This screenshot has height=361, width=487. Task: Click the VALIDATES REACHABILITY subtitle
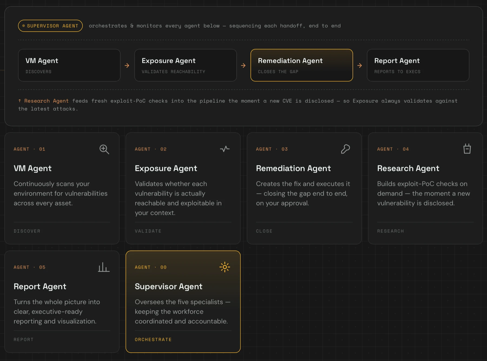point(173,72)
